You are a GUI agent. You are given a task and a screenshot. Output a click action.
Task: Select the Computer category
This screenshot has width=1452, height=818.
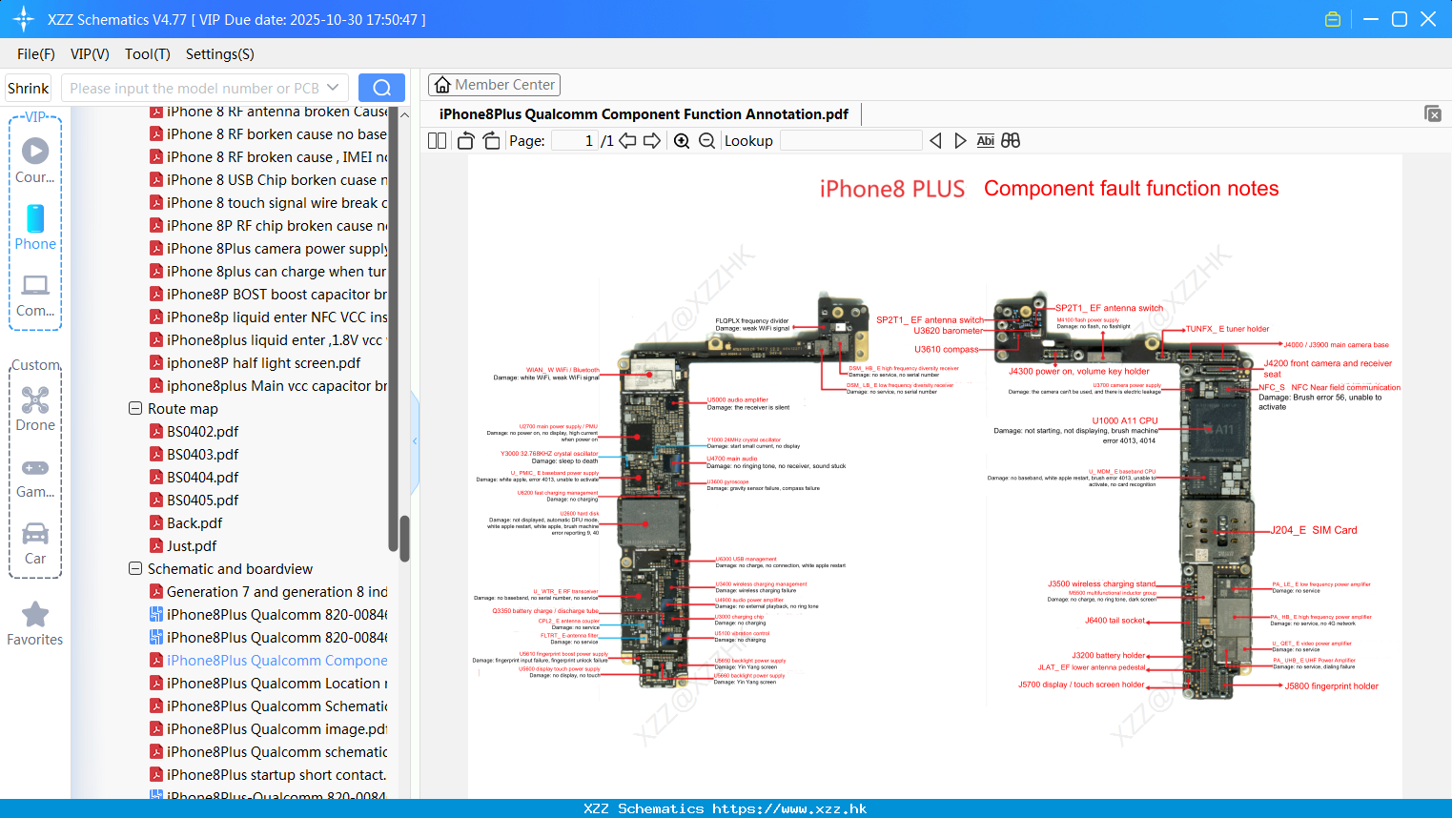click(x=35, y=296)
